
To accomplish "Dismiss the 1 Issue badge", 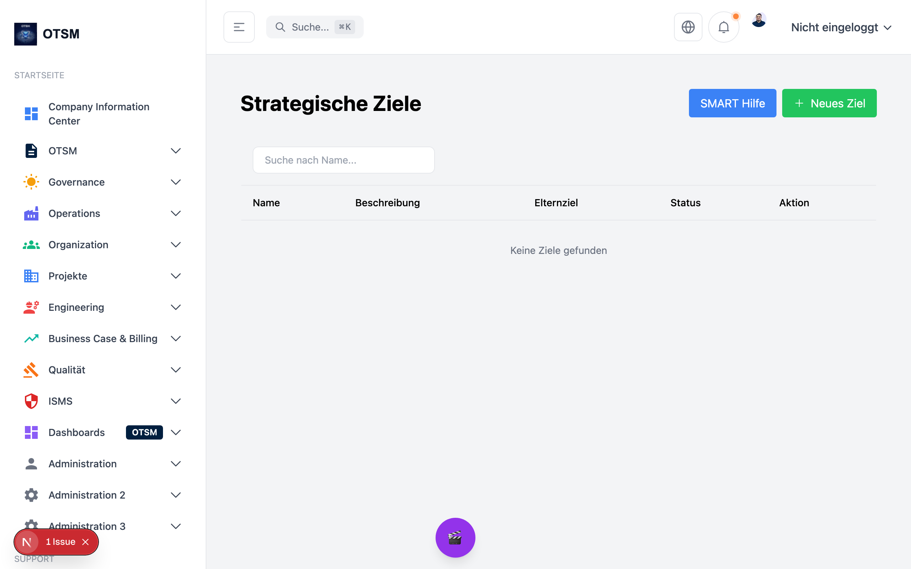I will tap(86, 542).
